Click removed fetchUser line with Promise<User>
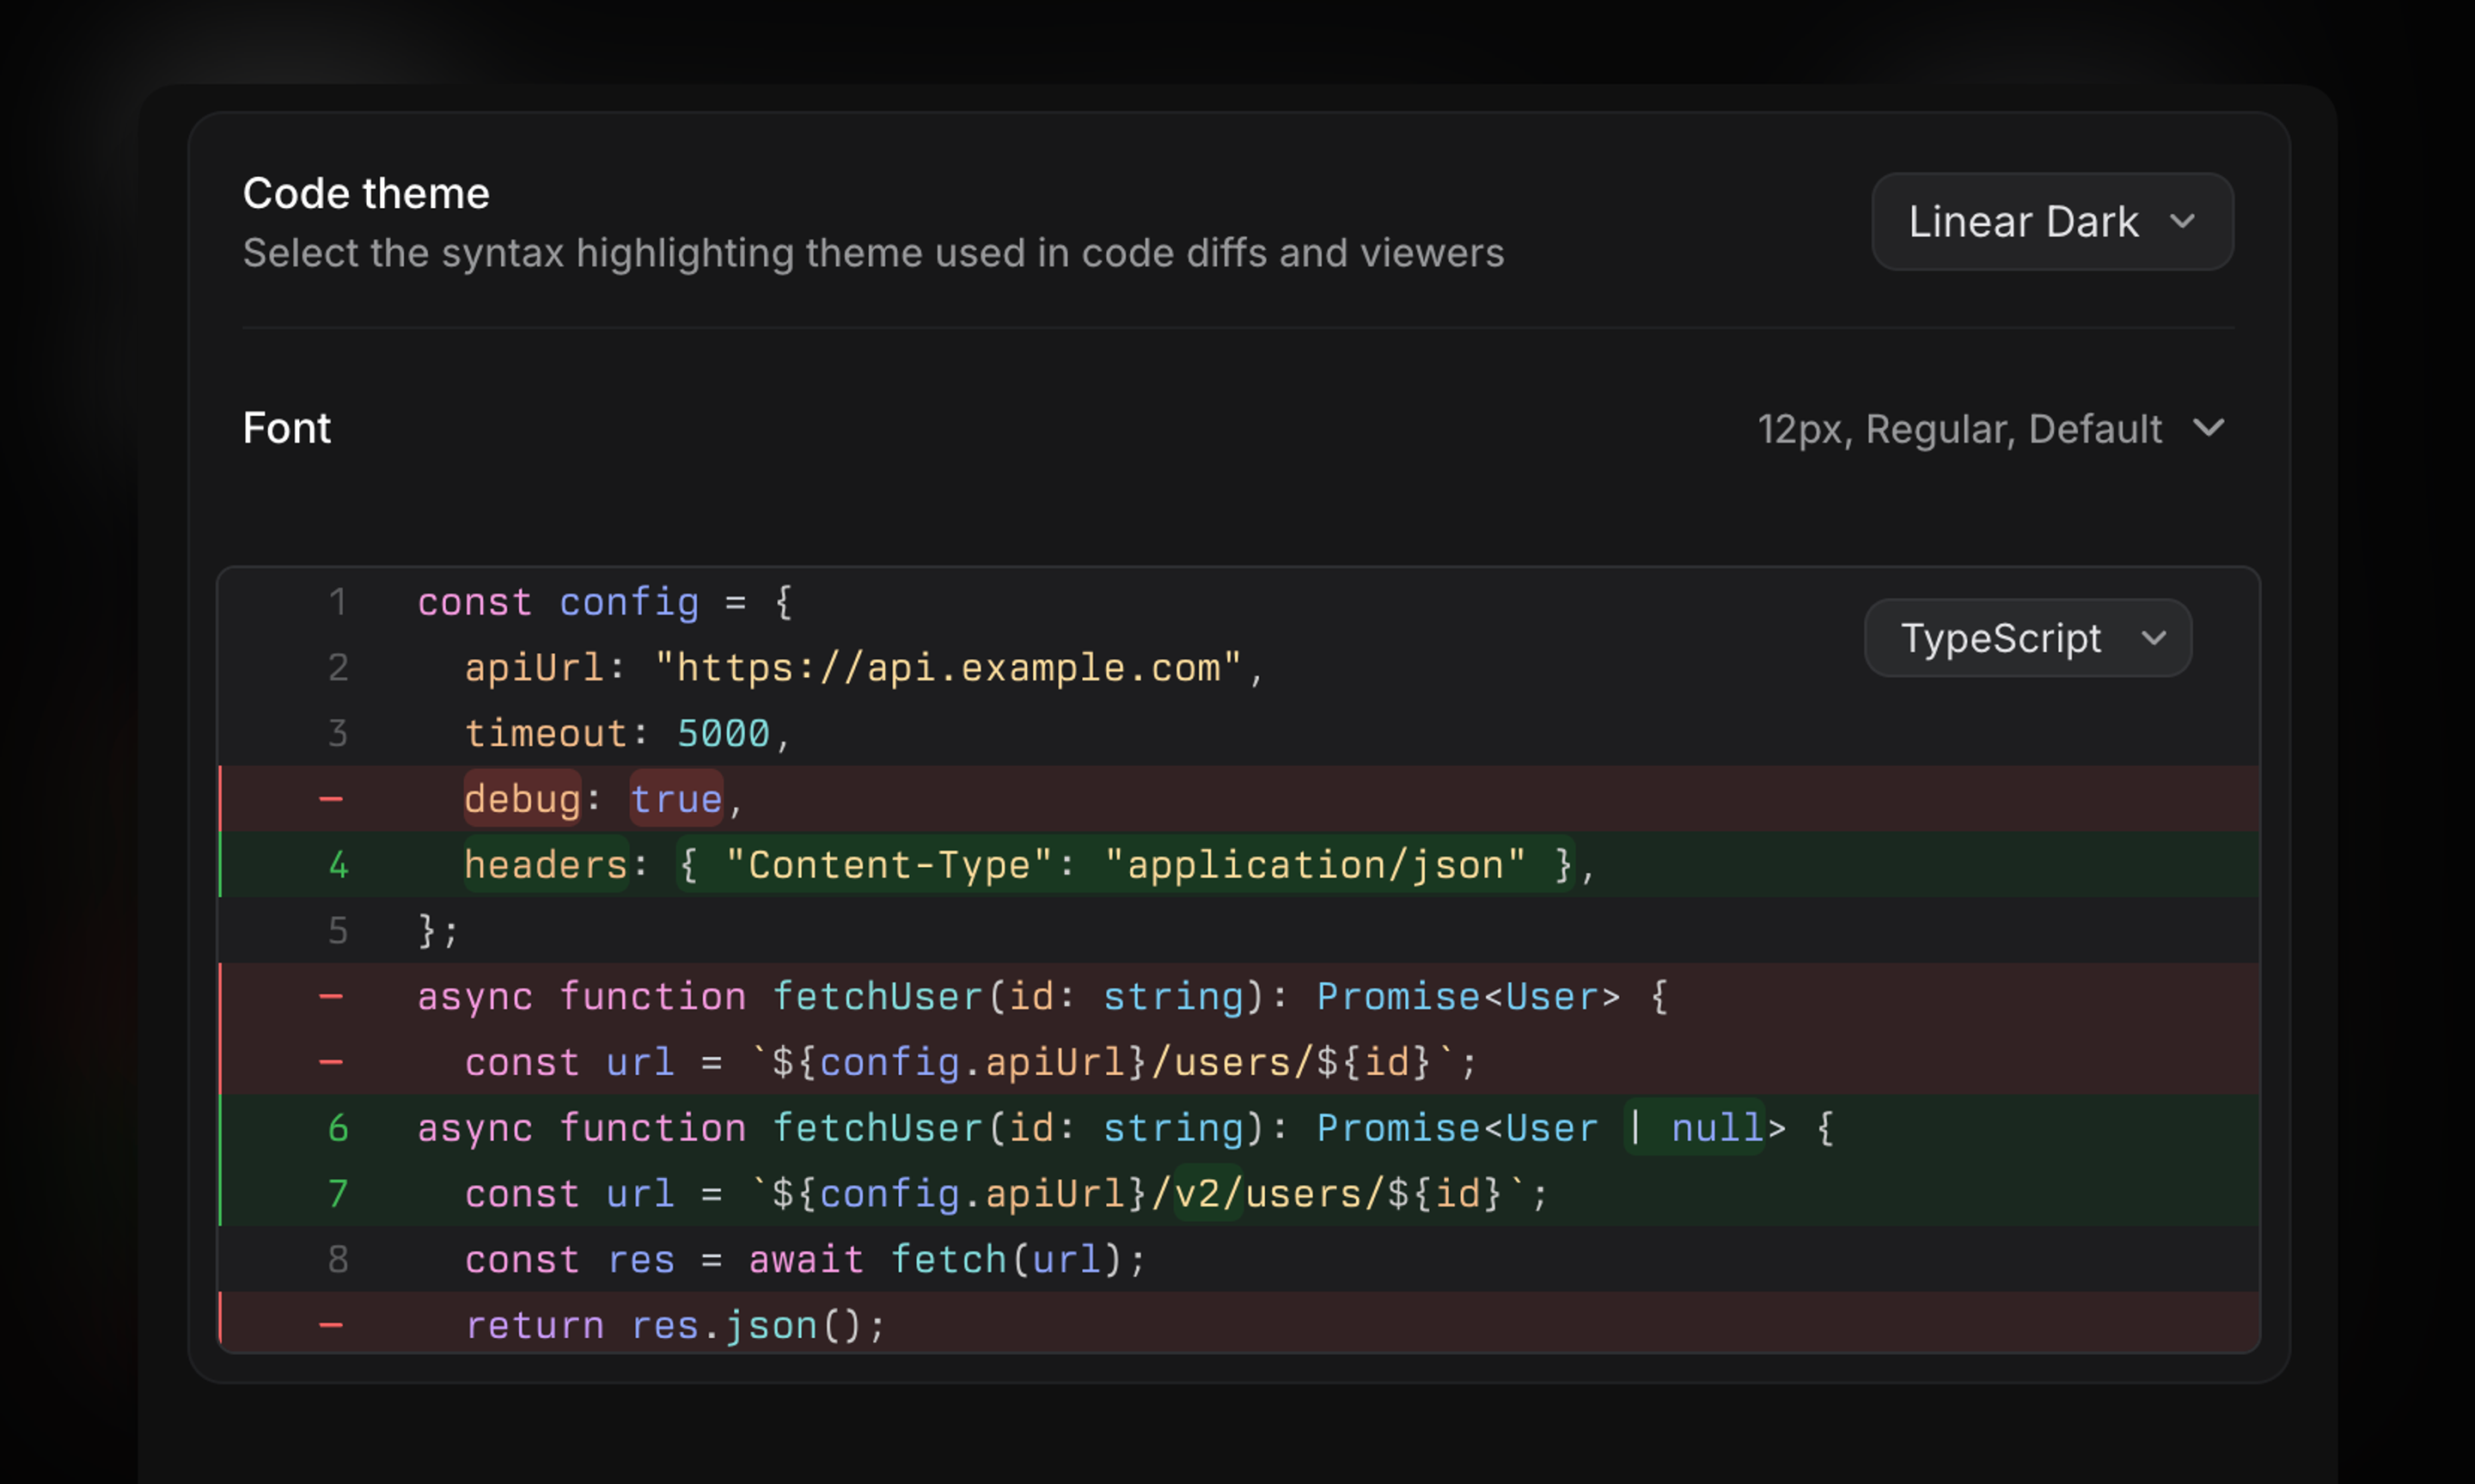This screenshot has height=1484, width=2475. tap(1239, 997)
